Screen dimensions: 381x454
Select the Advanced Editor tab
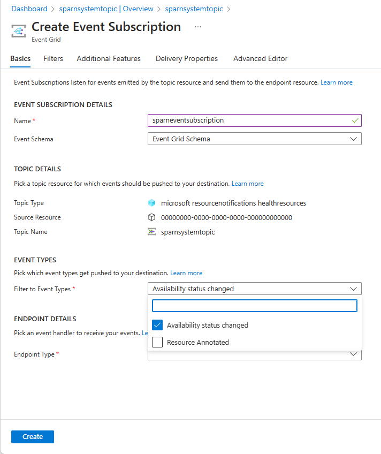point(261,58)
